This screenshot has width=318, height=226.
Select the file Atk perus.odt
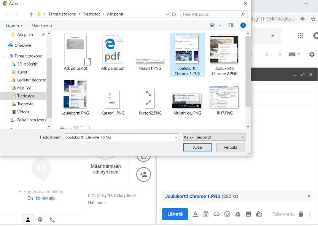pyautogui.click(x=76, y=53)
